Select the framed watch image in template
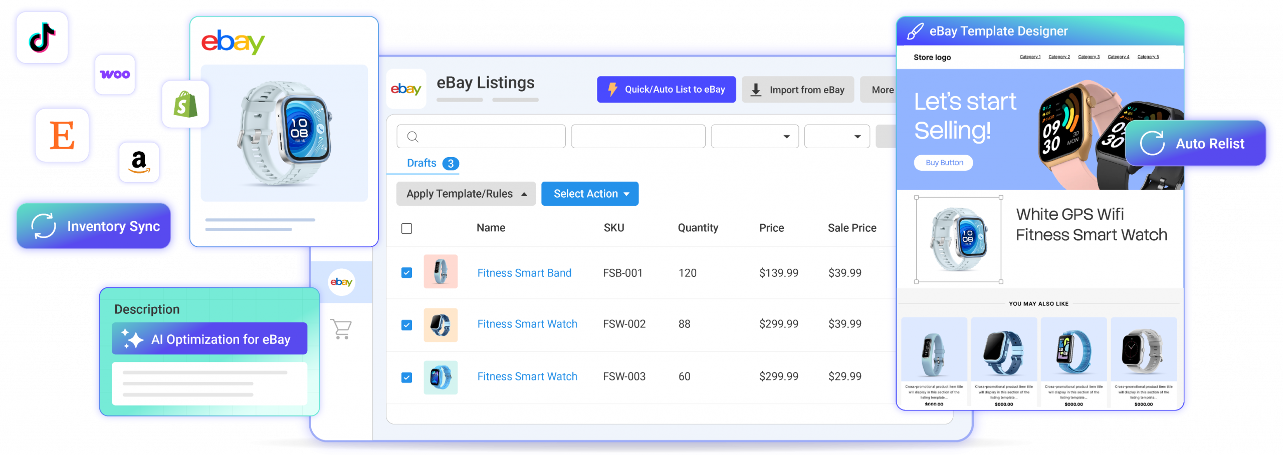 (958, 240)
